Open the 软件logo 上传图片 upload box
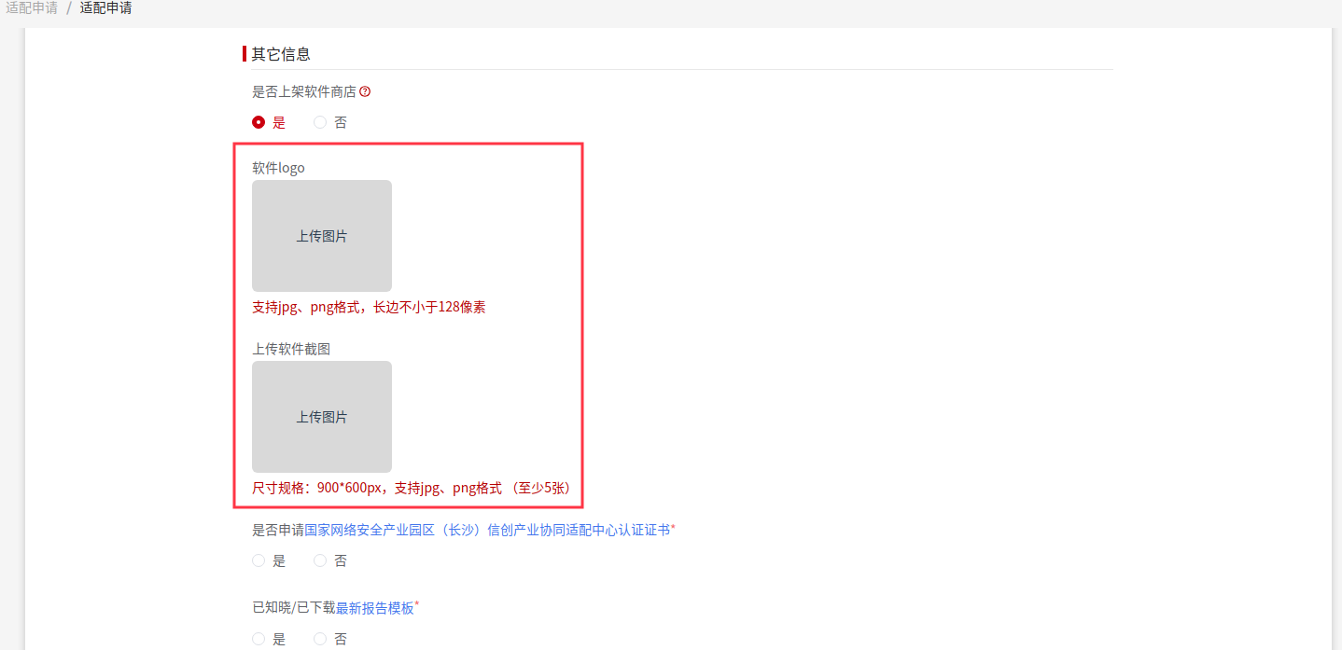The height and width of the screenshot is (650, 1342). click(x=322, y=236)
